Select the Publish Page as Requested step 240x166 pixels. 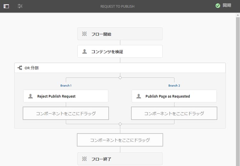(x=174, y=96)
